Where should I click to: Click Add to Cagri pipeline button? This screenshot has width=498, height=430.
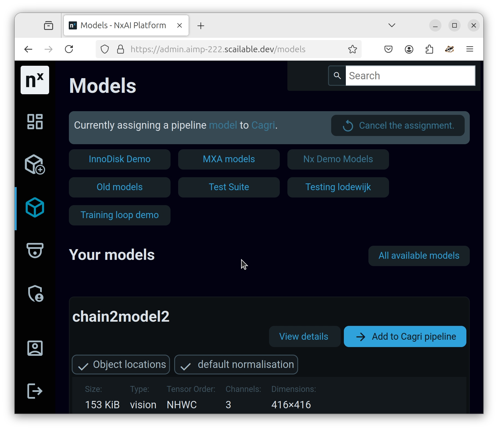(x=405, y=337)
